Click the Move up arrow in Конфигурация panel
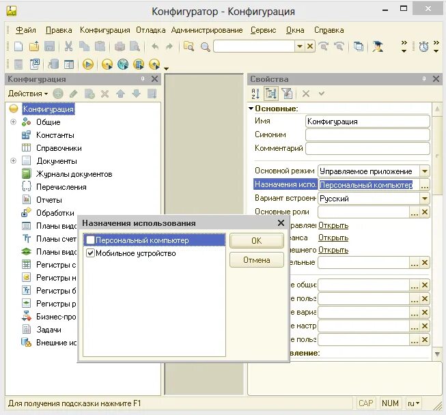 coord(121,94)
